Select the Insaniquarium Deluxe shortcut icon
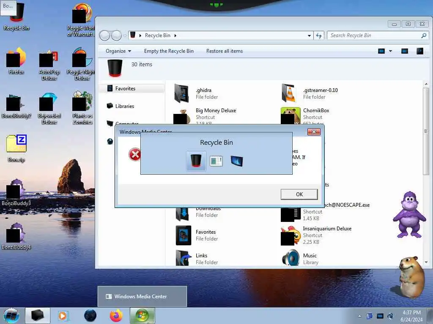 290,235
